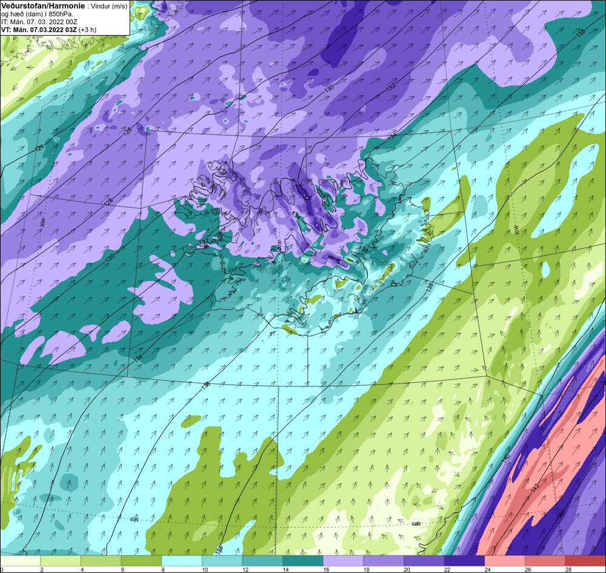Click the 26–28 m/s salmon legend swatch
606x573 pixels.
pyautogui.click(x=545, y=561)
